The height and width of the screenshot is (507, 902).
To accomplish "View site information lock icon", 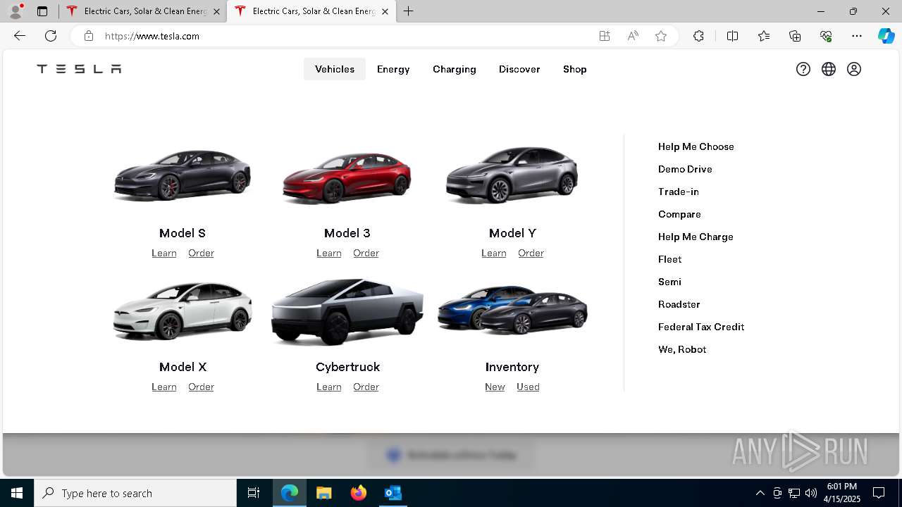I will [88, 36].
